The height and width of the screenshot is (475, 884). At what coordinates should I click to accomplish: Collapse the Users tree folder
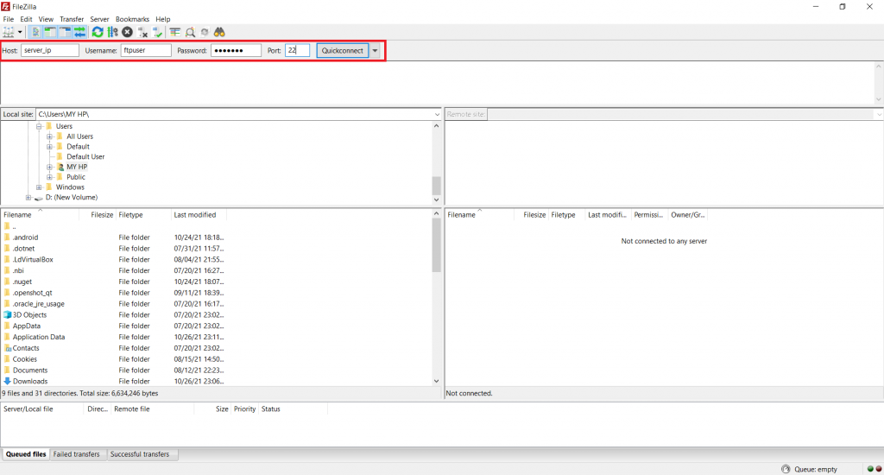(39, 126)
